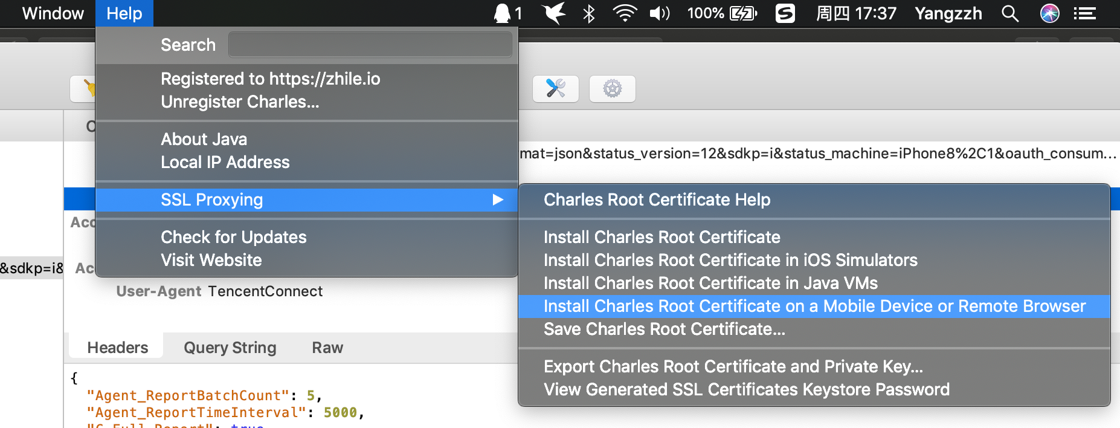Open the volume control icon
This screenshot has height=428, width=1120.
click(660, 13)
